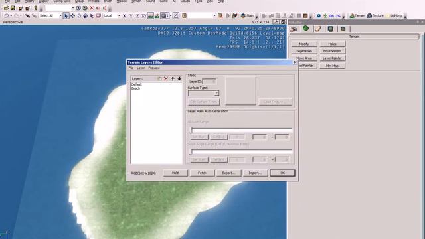The height and width of the screenshot is (239, 425).
Task: Click the Fetch button
Action: click(202, 173)
